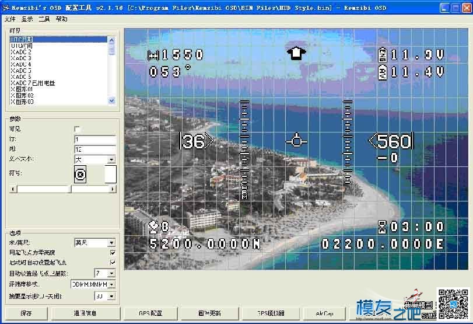Click the GPS模拟器 simulator button

271,313
